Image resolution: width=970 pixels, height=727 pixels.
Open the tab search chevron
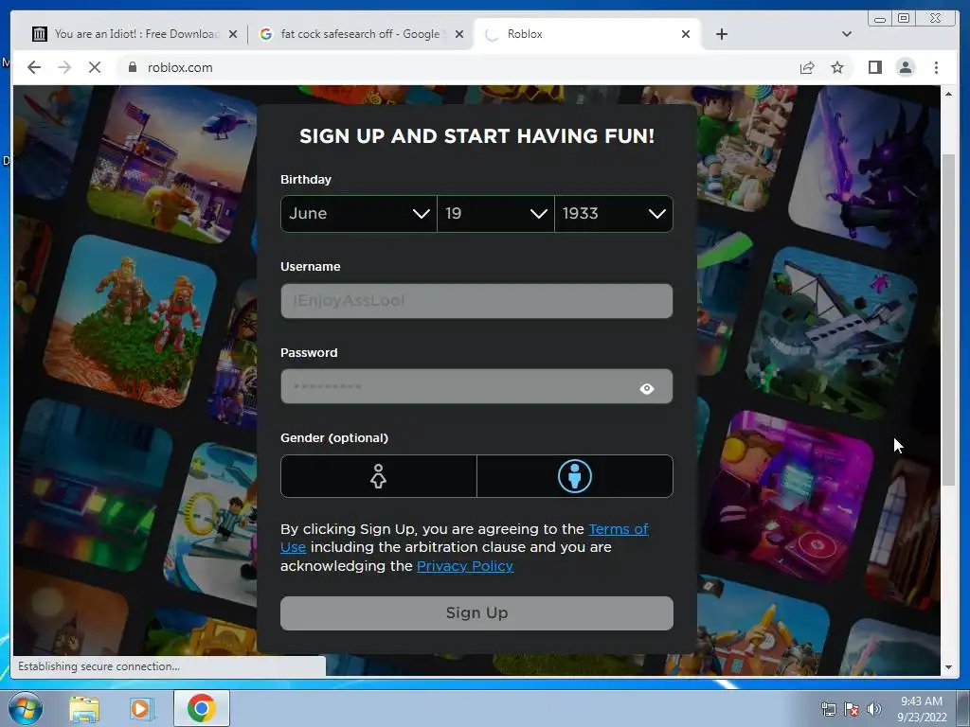pyautogui.click(x=846, y=34)
